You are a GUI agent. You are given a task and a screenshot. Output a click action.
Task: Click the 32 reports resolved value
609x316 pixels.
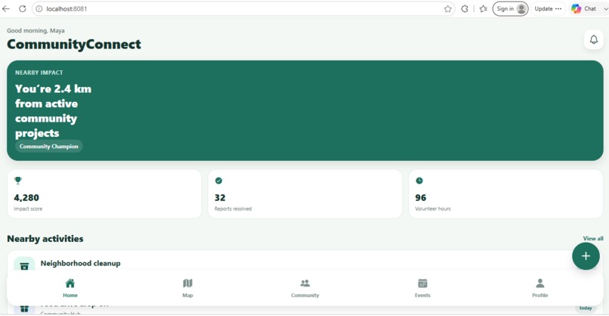(x=220, y=197)
